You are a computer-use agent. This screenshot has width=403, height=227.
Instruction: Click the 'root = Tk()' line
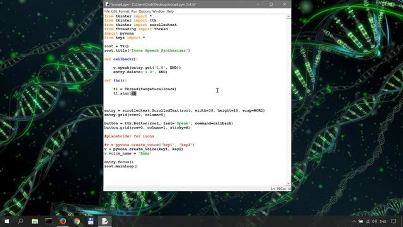[116, 46]
